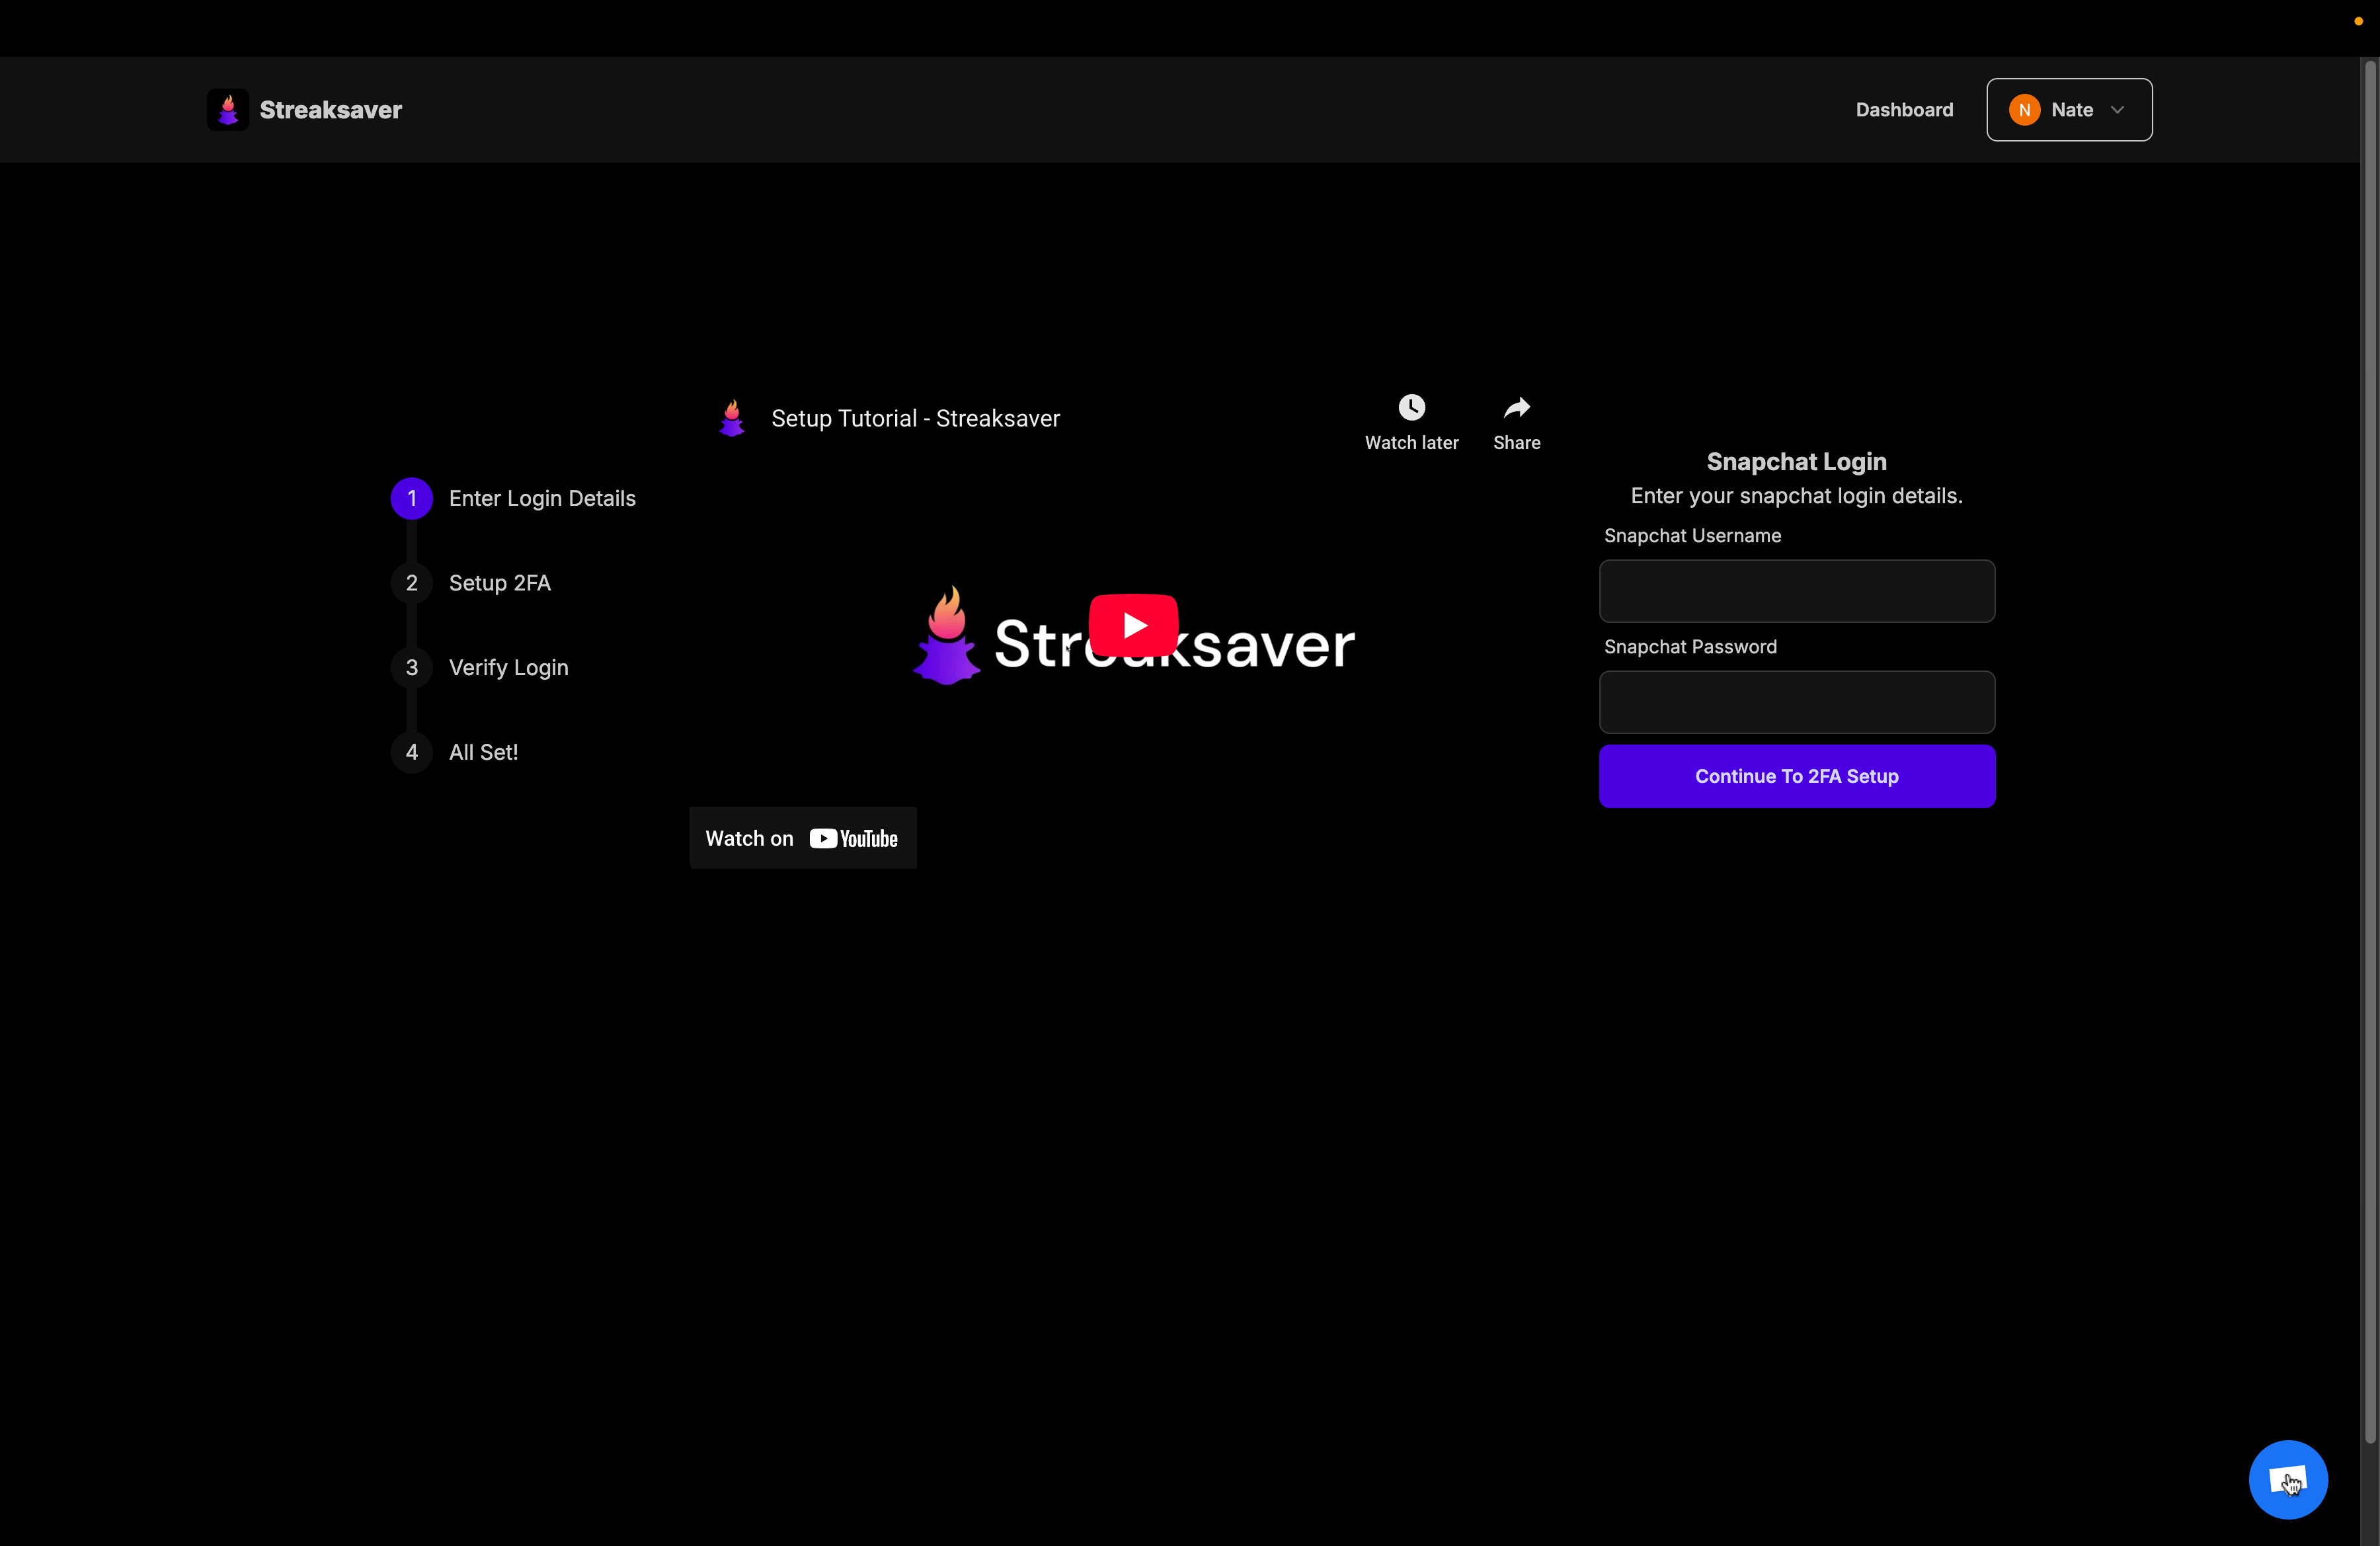Click the Streaksaver video thumbnail logo

(1133, 637)
